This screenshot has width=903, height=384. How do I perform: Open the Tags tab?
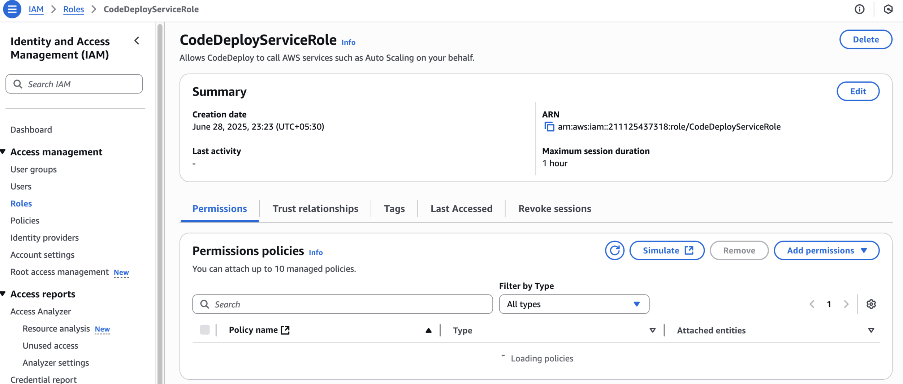(x=394, y=209)
